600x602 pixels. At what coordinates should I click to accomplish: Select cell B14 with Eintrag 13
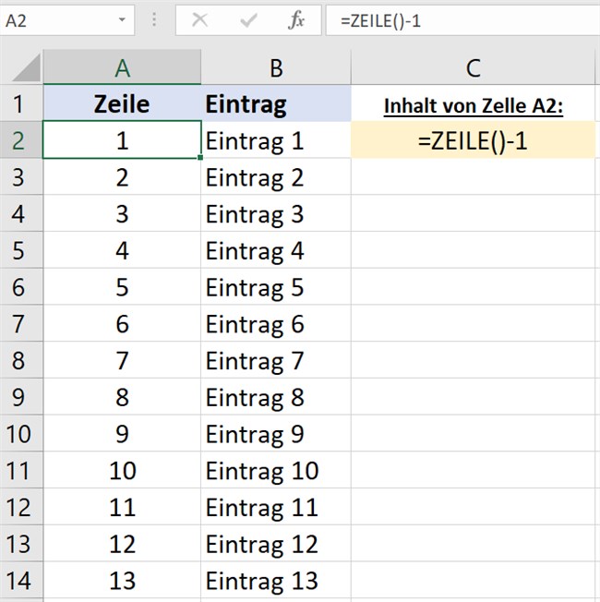pos(275,581)
